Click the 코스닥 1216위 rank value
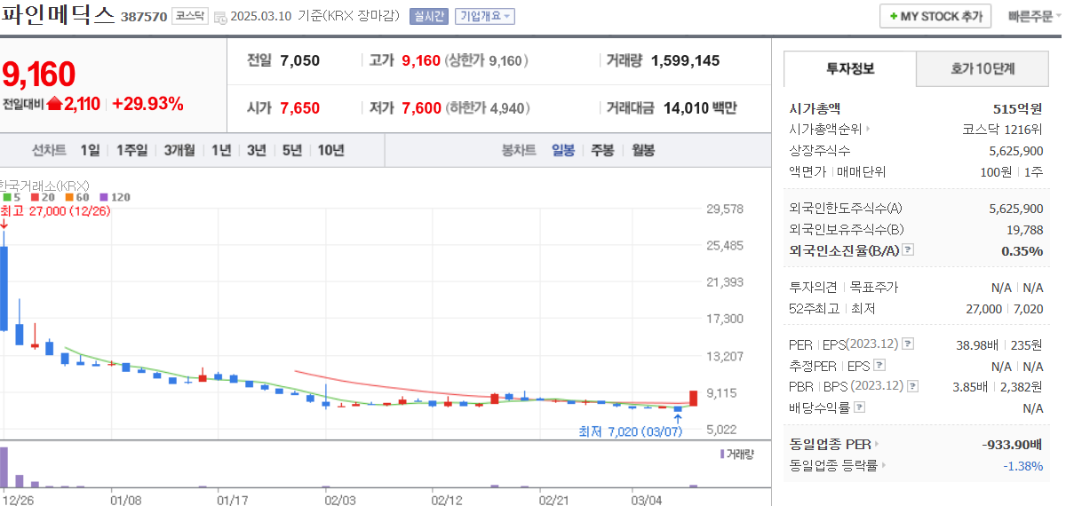The height and width of the screenshot is (506, 1066). (1003, 129)
